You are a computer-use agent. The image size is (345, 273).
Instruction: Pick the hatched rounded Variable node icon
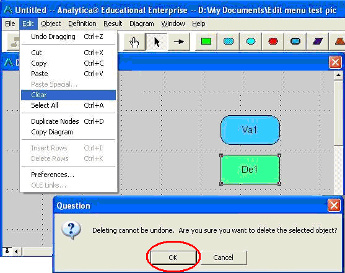click(x=229, y=41)
